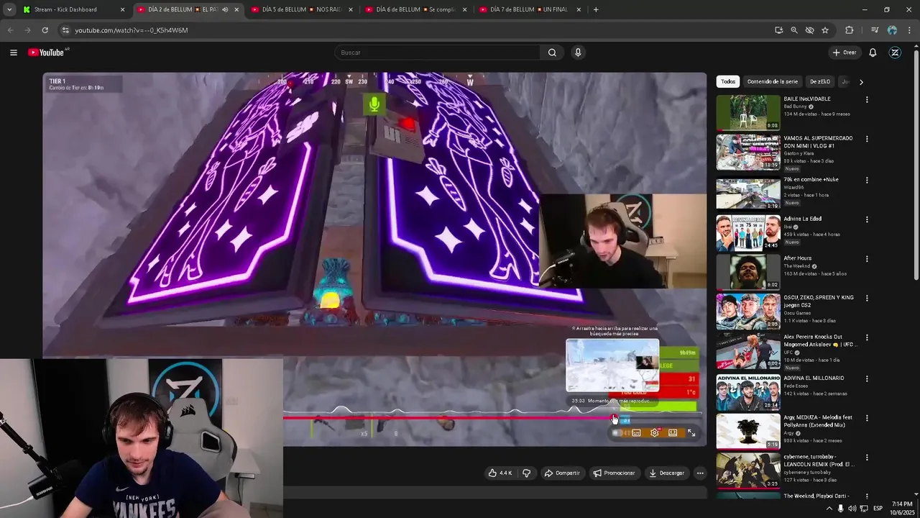Viewport: 920px width, 518px height.
Task: Toggle subtitles in the video player
Action: pos(636,433)
